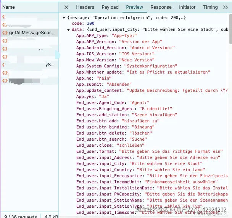Collapse the data object triangle
This screenshot has width=232, height=218.
(x=68, y=30)
